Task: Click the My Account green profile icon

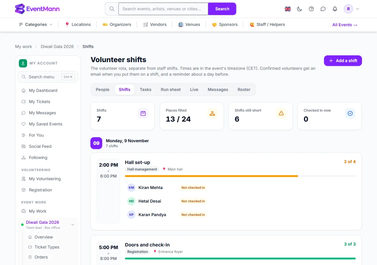Action: pyautogui.click(x=23, y=63)
